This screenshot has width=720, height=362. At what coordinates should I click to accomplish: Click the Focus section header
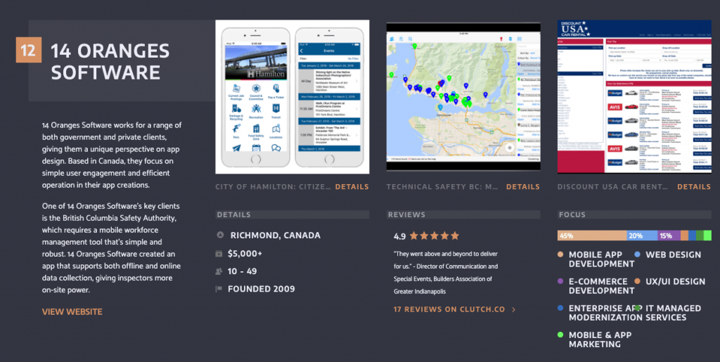[634, 214]
